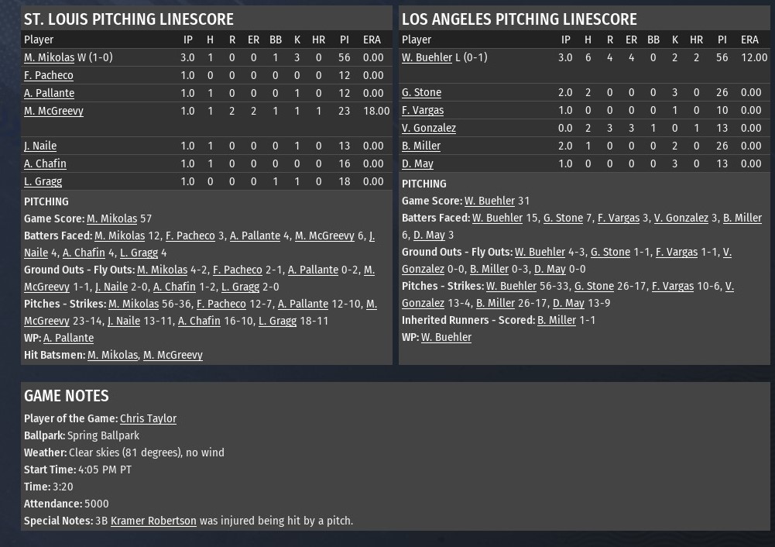Click F. Pacheco player link in table
The image size is (775, 547).
[x=49, y=75]
